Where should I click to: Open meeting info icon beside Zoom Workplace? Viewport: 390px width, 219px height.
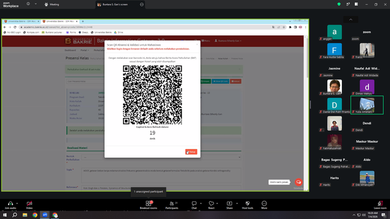point(28,4)
